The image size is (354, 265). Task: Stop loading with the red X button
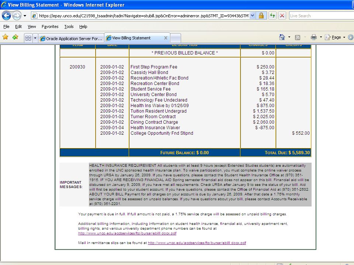coord(282,15)
